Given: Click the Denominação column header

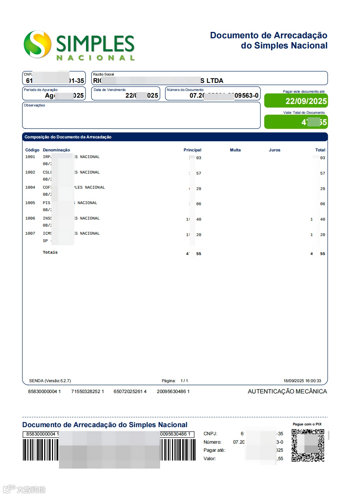Looking at the screenshot, I should [57, 150].
